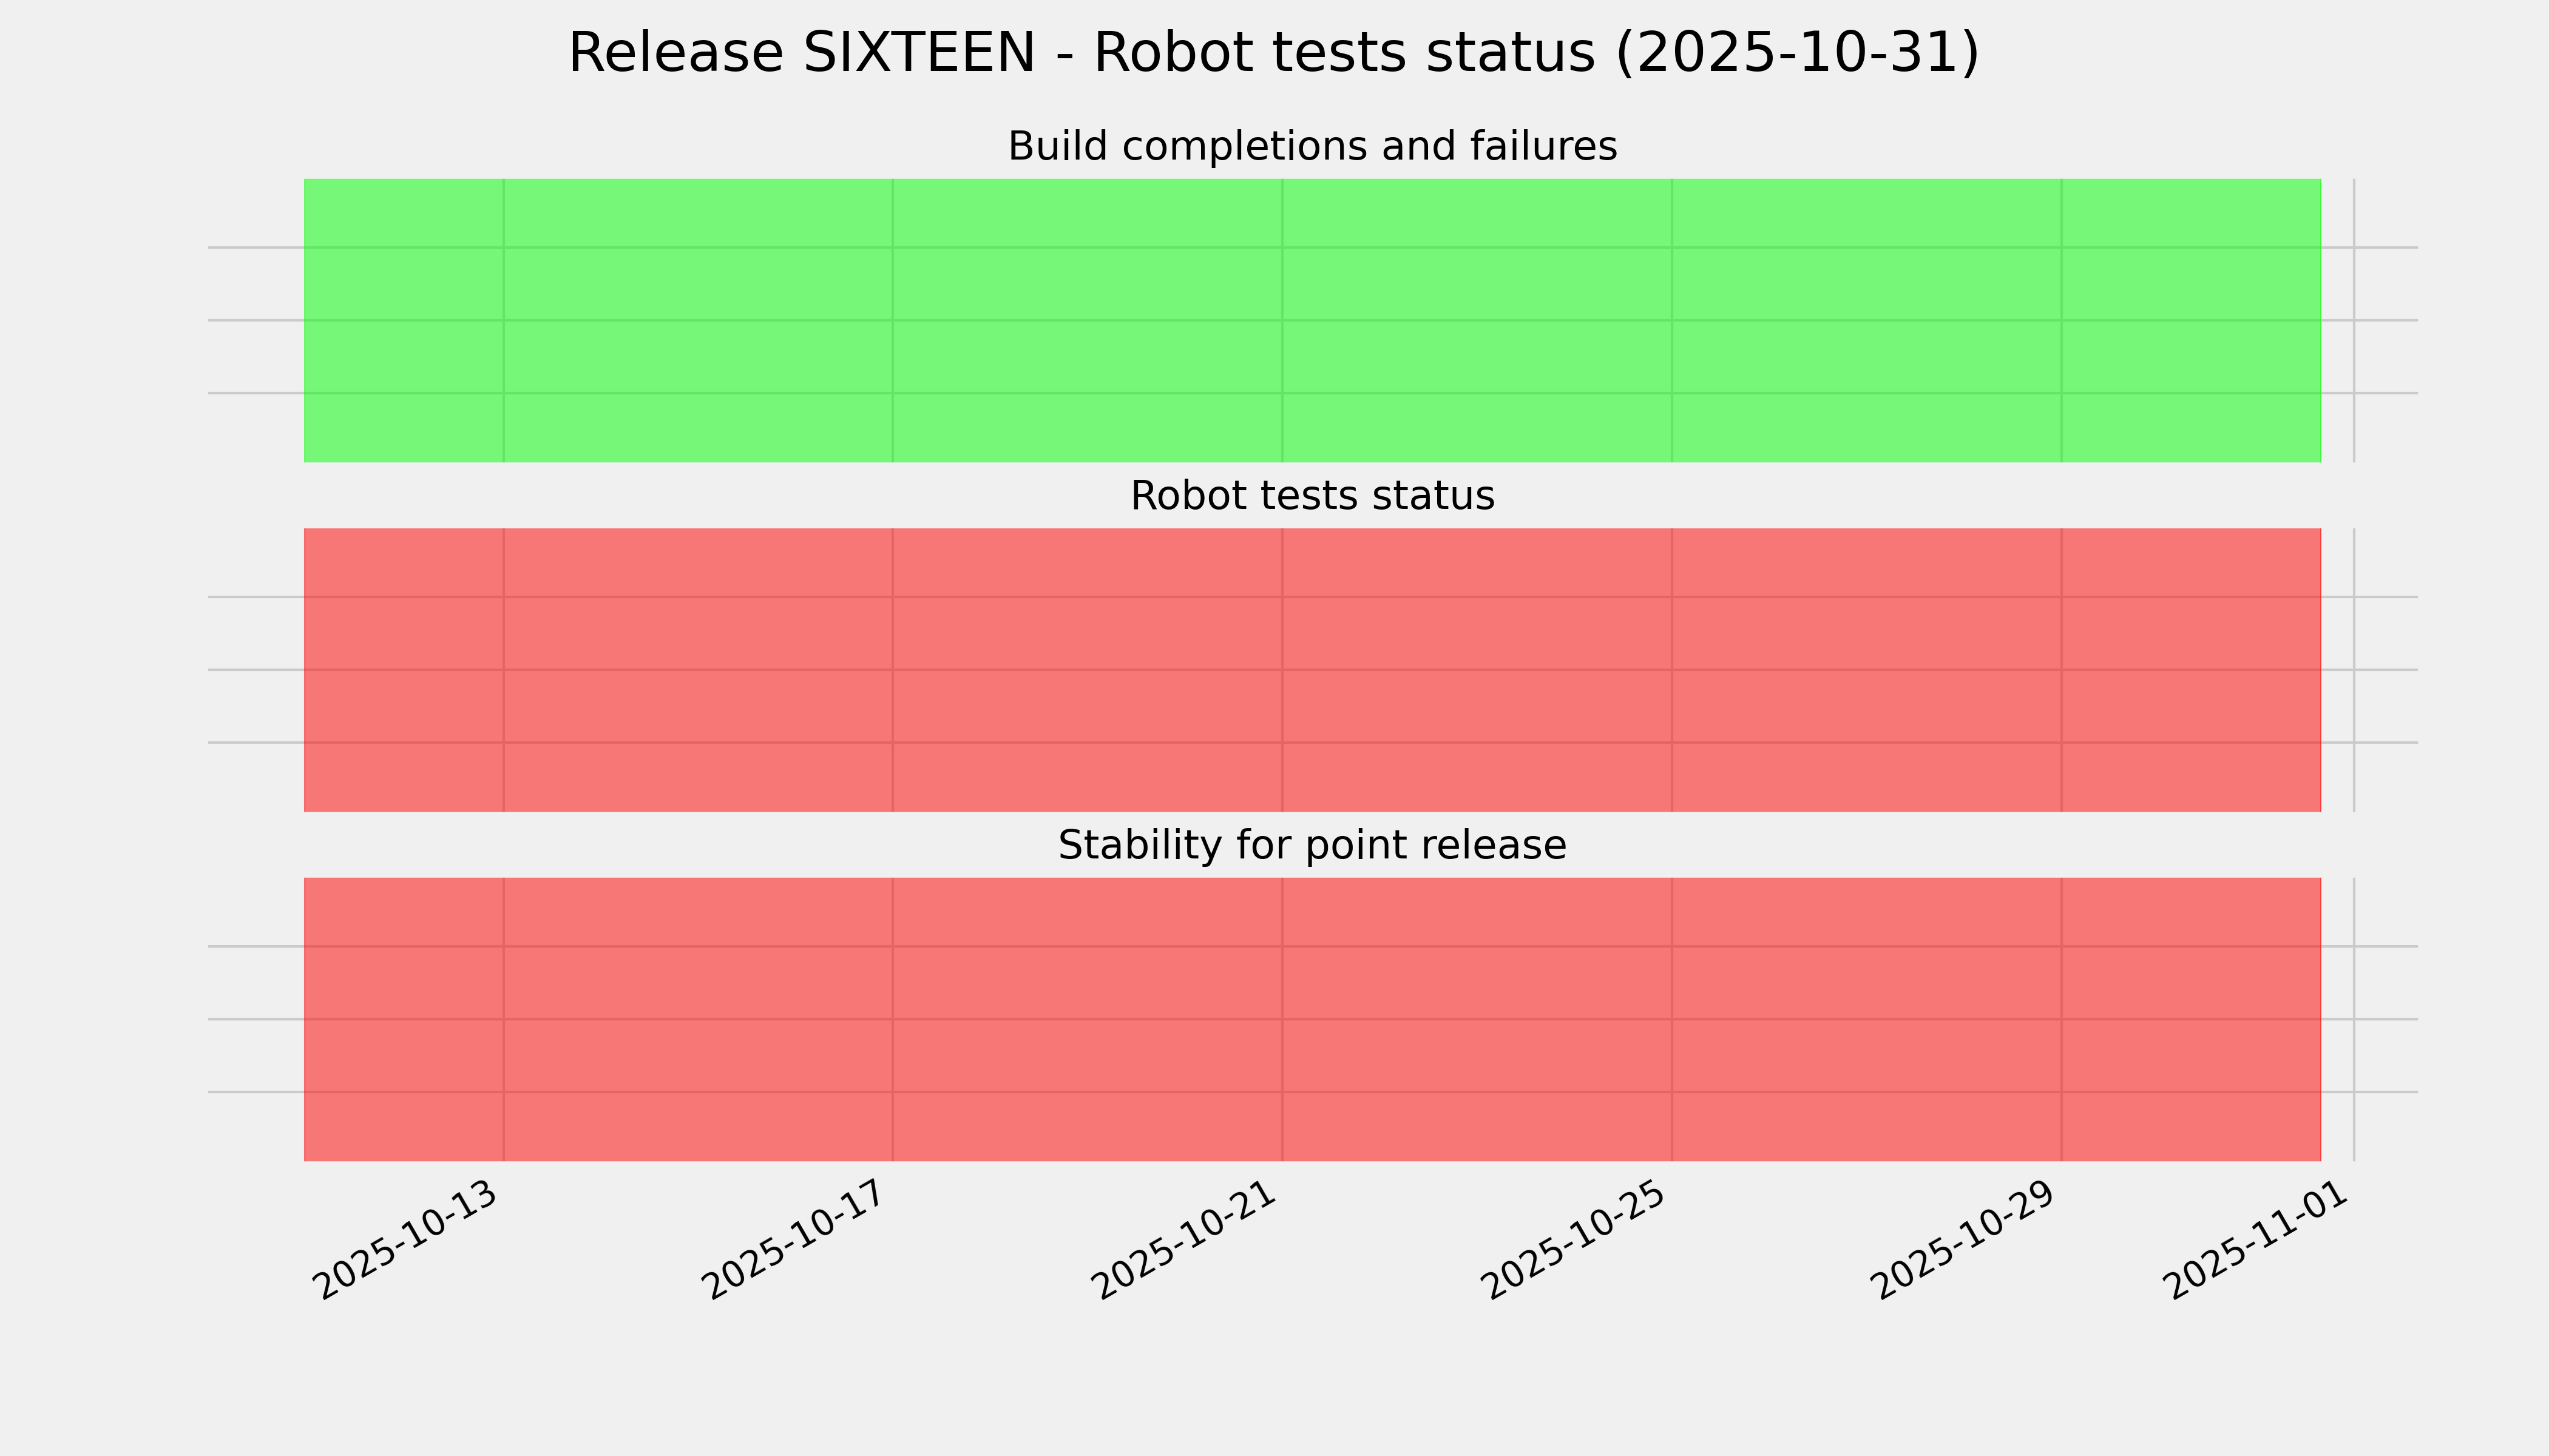Click the Stability for point release title

pos(1312,846)
